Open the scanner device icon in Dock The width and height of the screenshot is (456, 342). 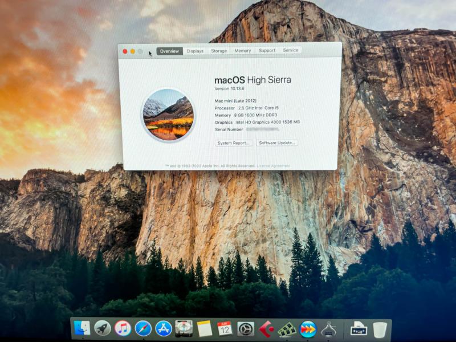click(359, 329)
